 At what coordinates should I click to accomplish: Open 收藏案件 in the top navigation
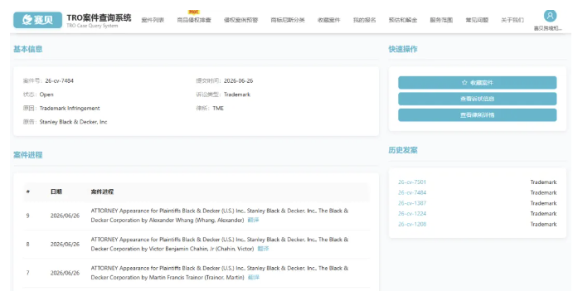[328, 20]
